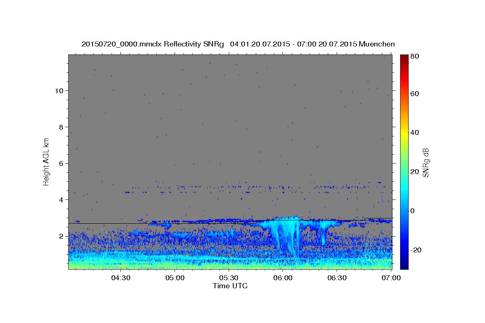485x323 pixels.
Task: Click the colorbar value 40
Action: (x=414, y=132)
